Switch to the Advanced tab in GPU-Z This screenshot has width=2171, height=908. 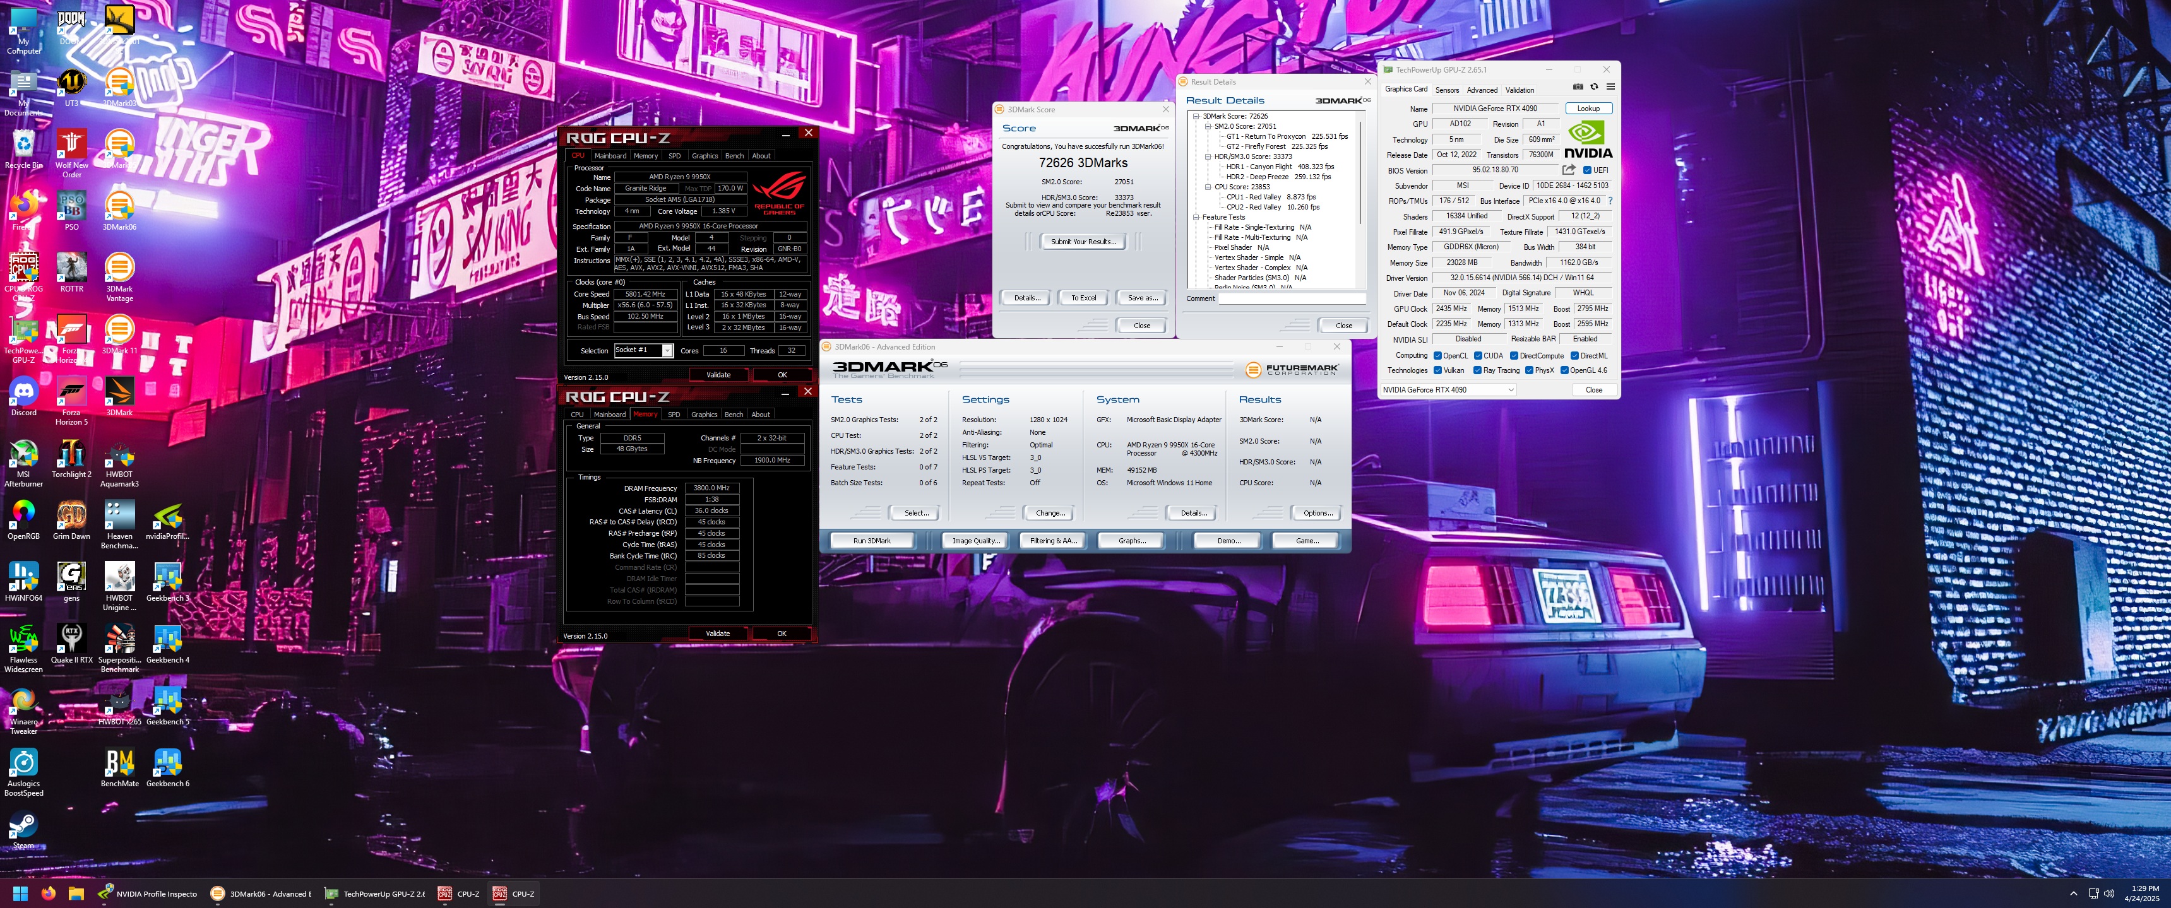1482,90
